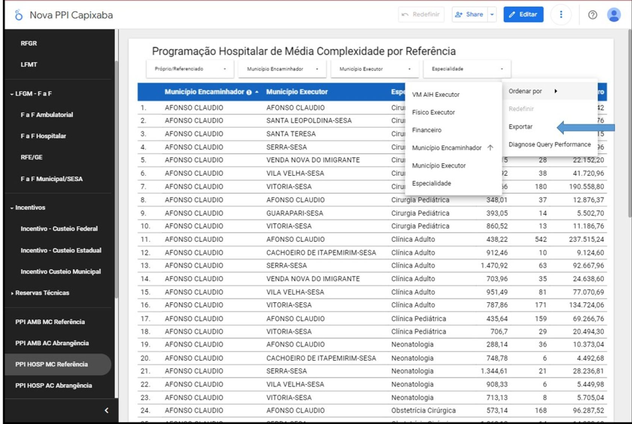
Task: Click the vertical scrollbar on the right
Action: [x=629, y=124]
